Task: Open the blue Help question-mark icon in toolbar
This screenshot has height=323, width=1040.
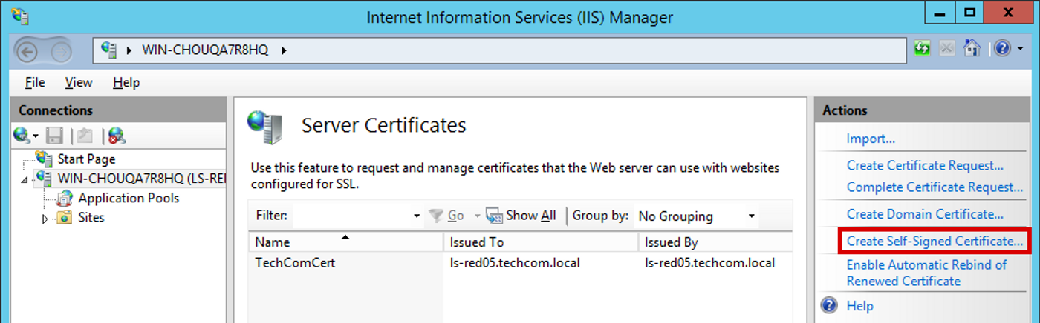Action: point(1002,49)
